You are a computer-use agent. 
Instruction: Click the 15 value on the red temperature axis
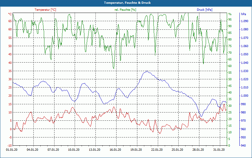pos(10,104)
